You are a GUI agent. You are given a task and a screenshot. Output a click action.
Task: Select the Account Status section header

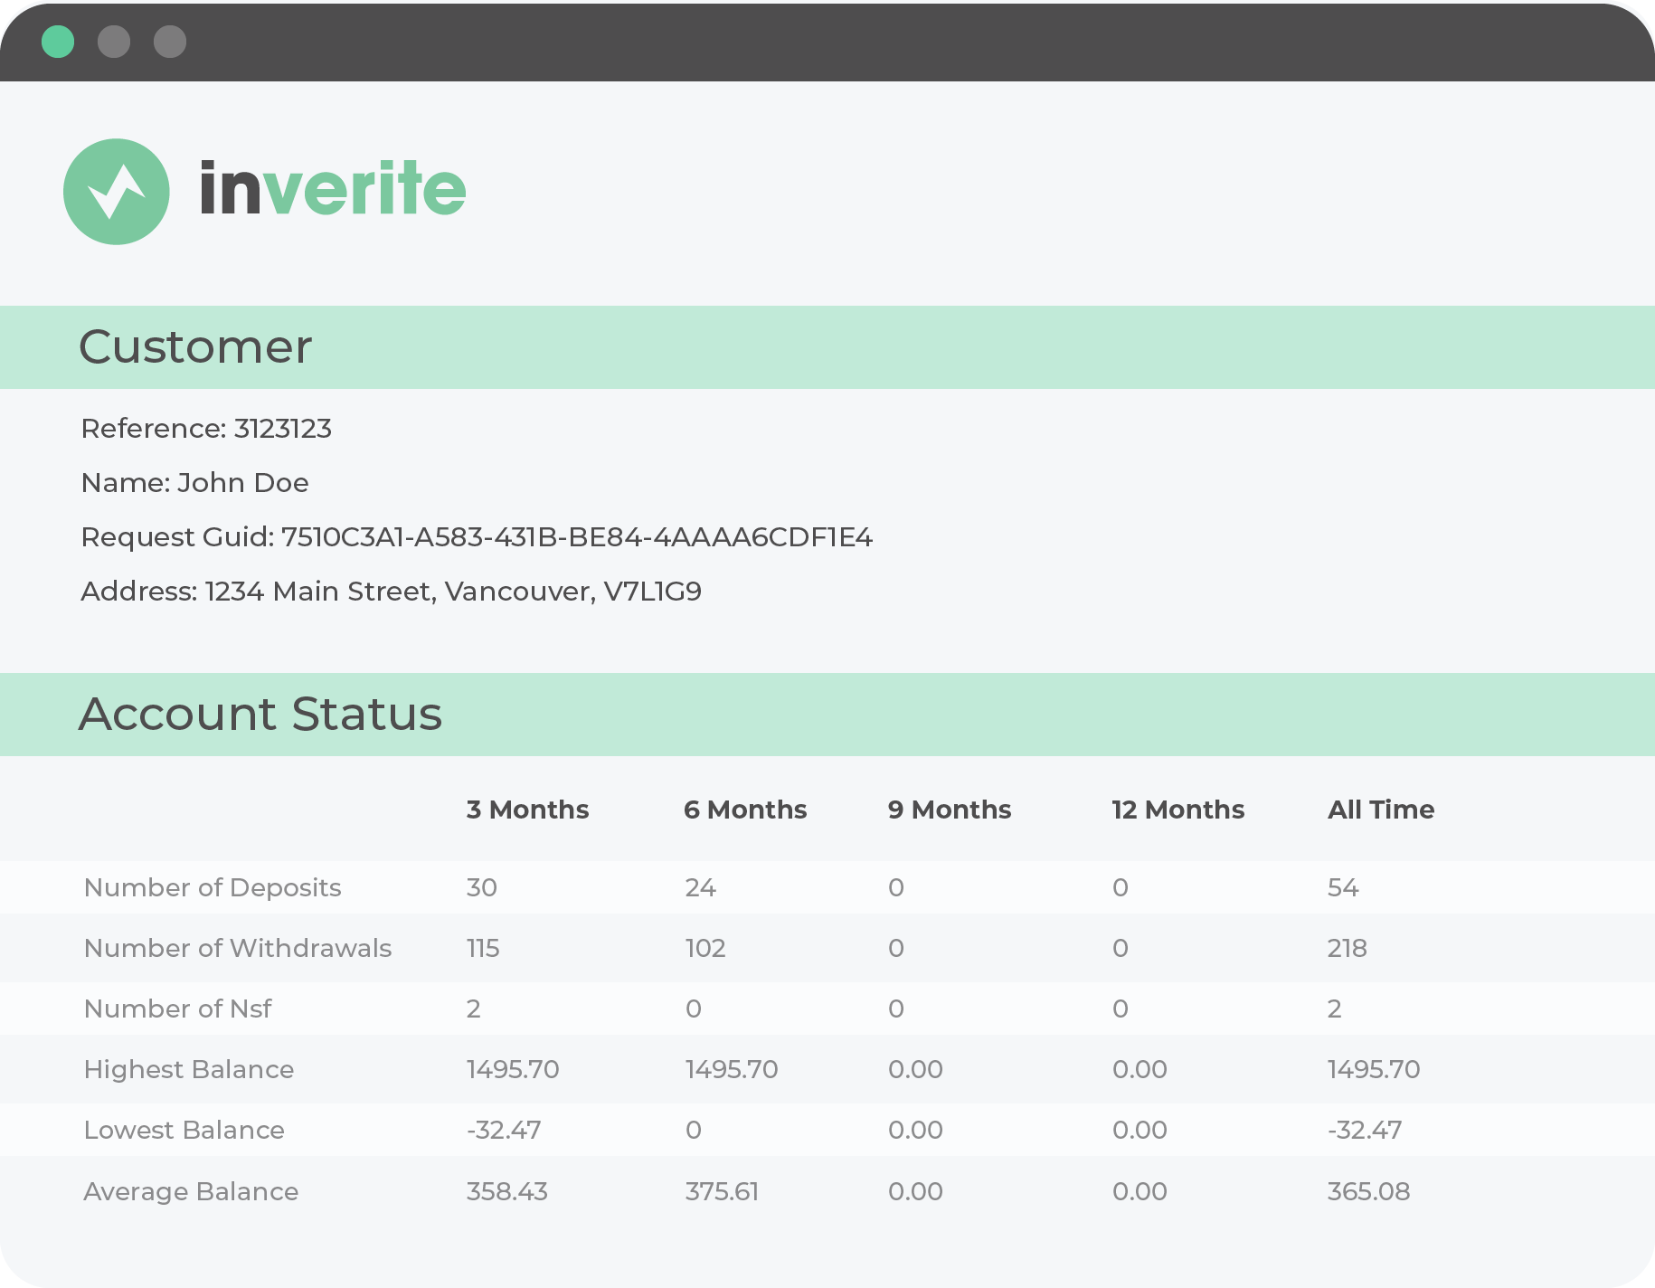(x=827, y=715)
